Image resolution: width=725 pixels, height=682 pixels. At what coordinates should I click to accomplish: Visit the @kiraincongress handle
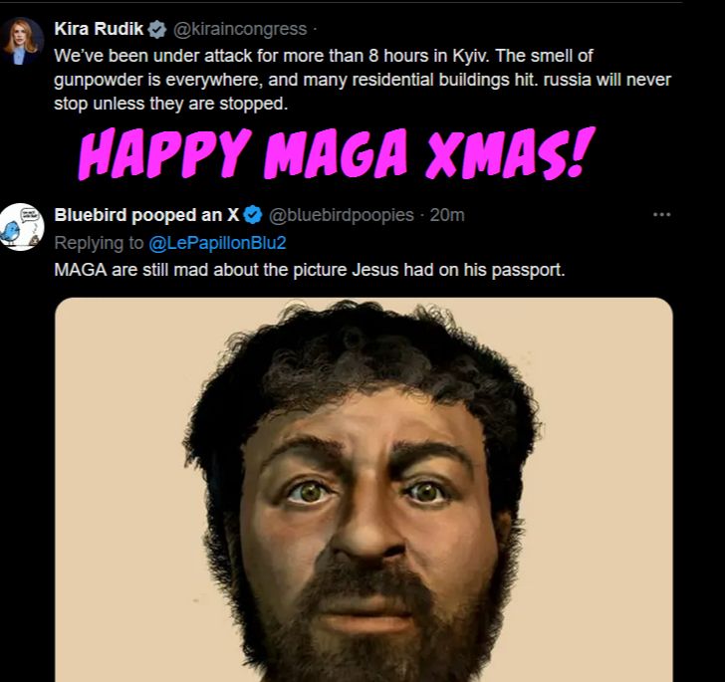point(240,29)
